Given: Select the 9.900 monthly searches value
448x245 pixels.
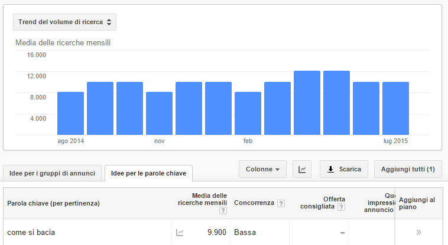Looking at the screenshot, I should [x=216, y=232].
